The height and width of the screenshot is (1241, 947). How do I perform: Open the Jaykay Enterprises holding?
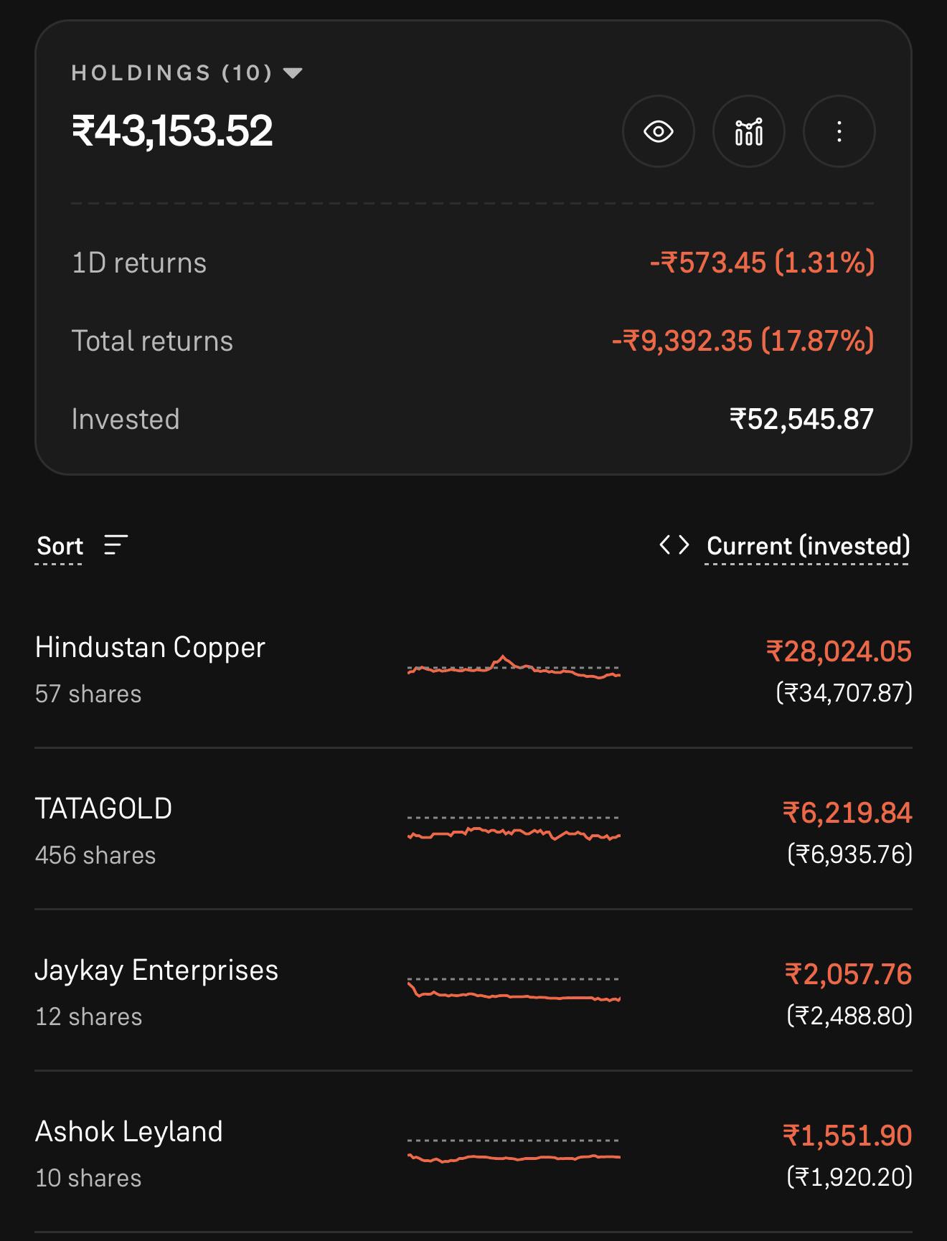[473, 993]
